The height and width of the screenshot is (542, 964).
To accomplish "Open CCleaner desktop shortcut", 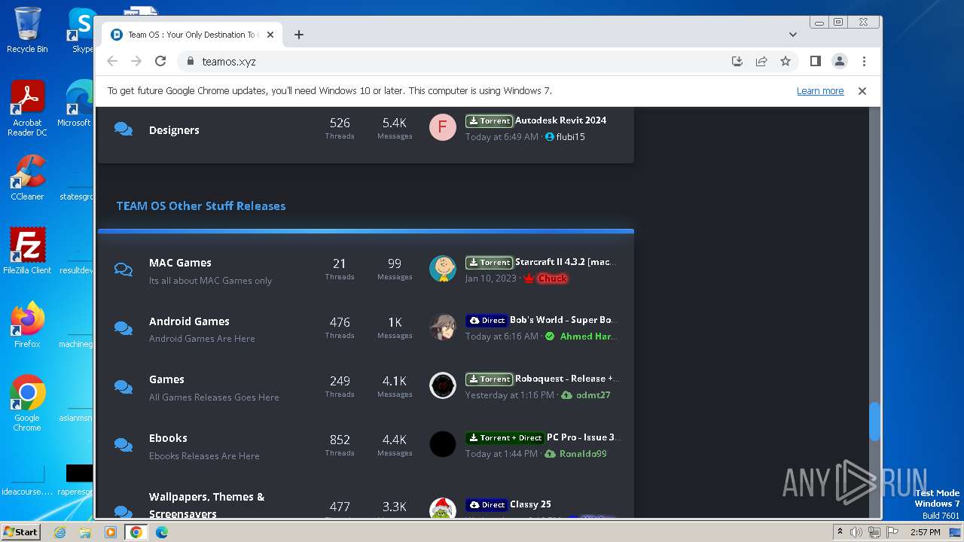I will (27, 178).
